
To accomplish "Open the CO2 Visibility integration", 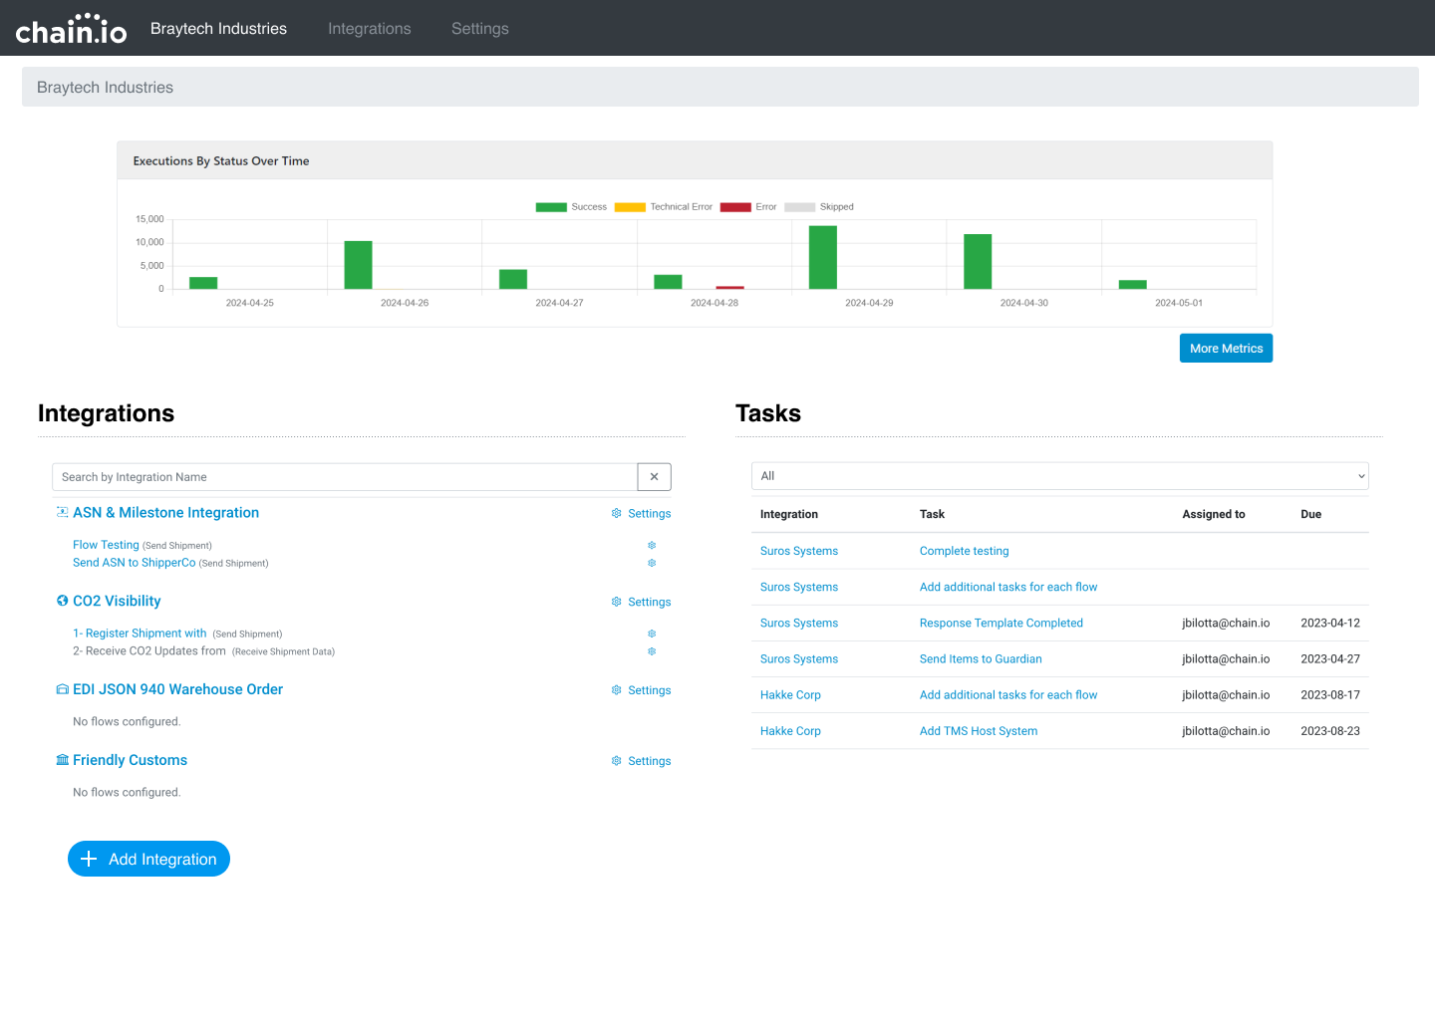I will [x=117, y=602].
